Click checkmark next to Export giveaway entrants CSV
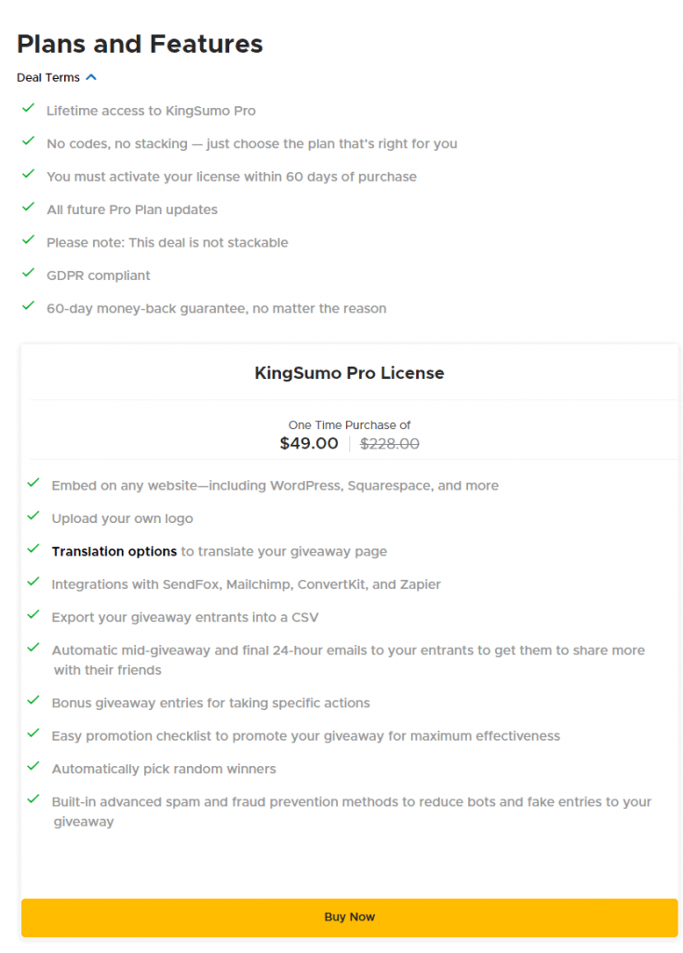The width and height of the screenshot is (683, 953). click(x=33, y=615)
